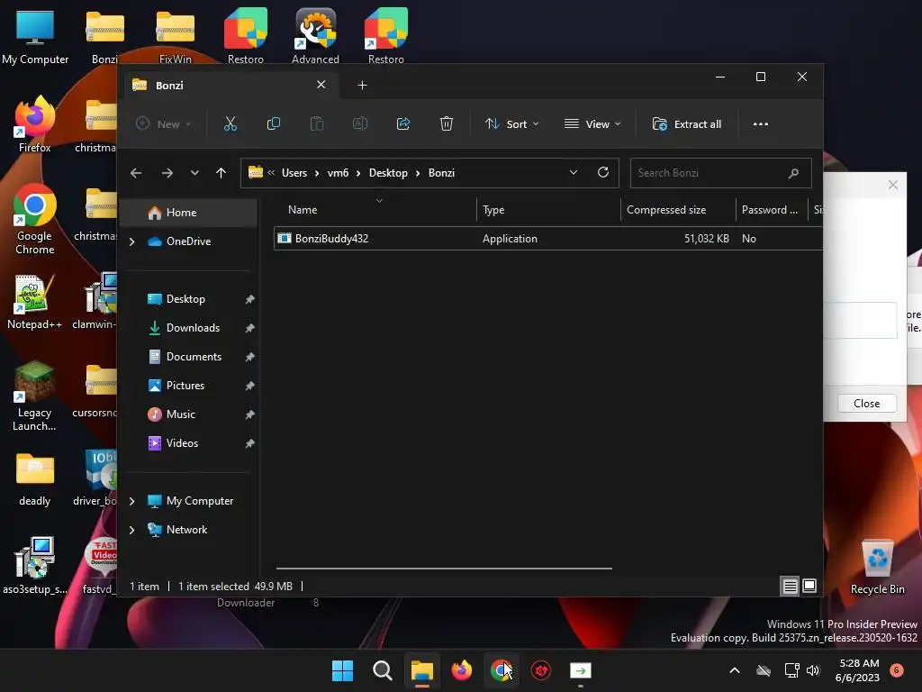Click the Rename icon in Explorer toolbar
922x692 pixels.
click(x=360, y=124)
